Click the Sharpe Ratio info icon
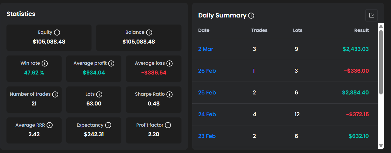The height and width of the screenshot is (153, 391). point(169,94)
